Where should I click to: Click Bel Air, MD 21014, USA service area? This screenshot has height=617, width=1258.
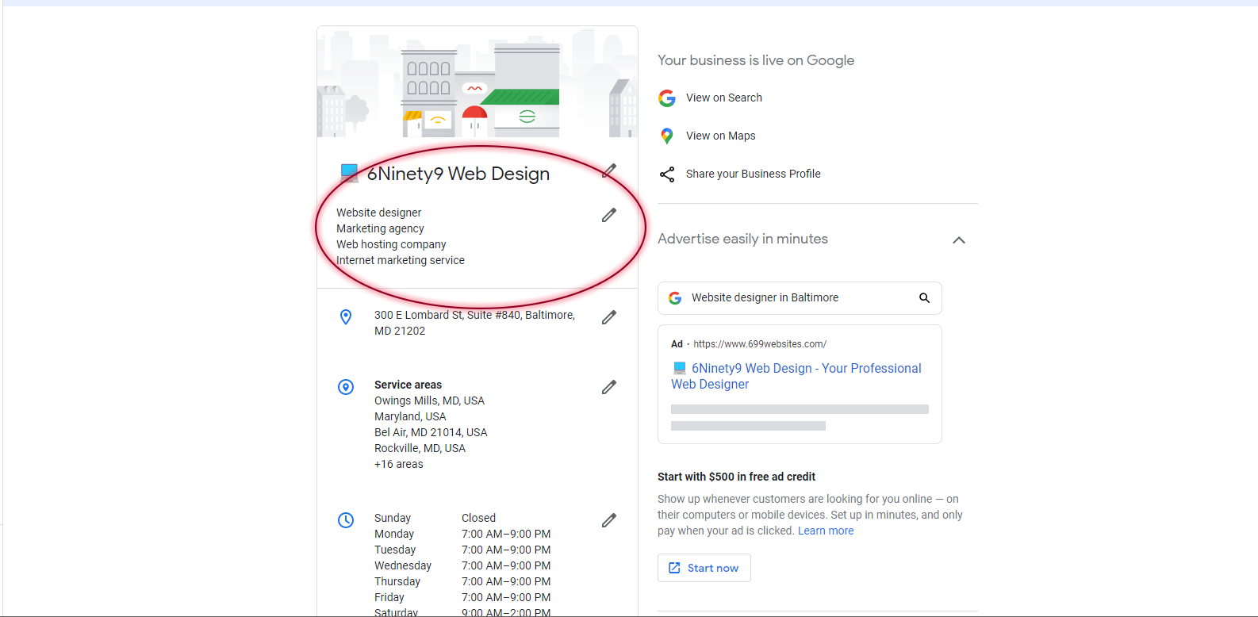tap(431, 432)
